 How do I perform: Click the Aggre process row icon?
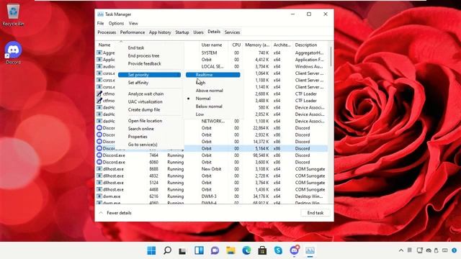[x=99, y=53]
